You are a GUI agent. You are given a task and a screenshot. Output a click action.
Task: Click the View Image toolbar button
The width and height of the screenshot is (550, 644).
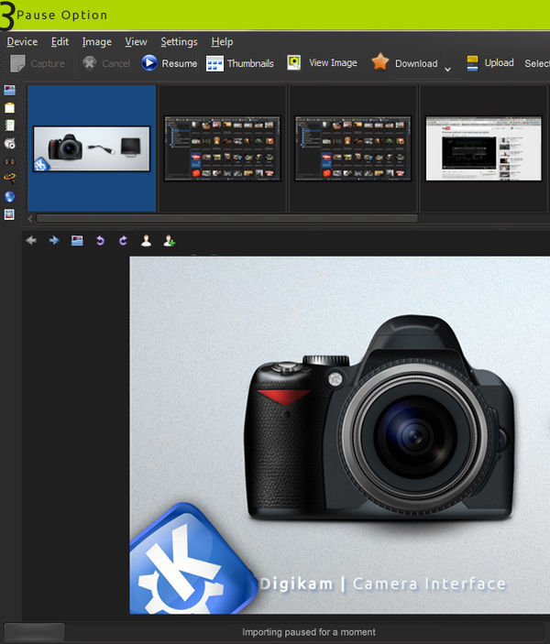(x=322, y=63)
